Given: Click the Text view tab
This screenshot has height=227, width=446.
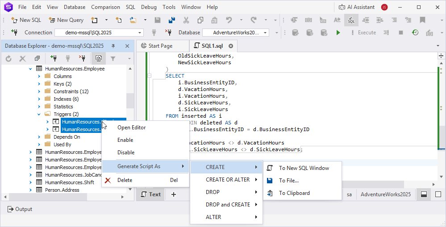Looking at the screenshot, I should click(x=151, y=194).
